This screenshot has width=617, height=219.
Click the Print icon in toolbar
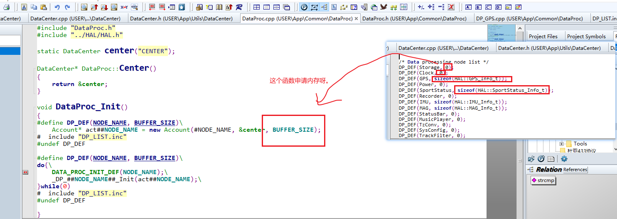click(x=7, y=7)
